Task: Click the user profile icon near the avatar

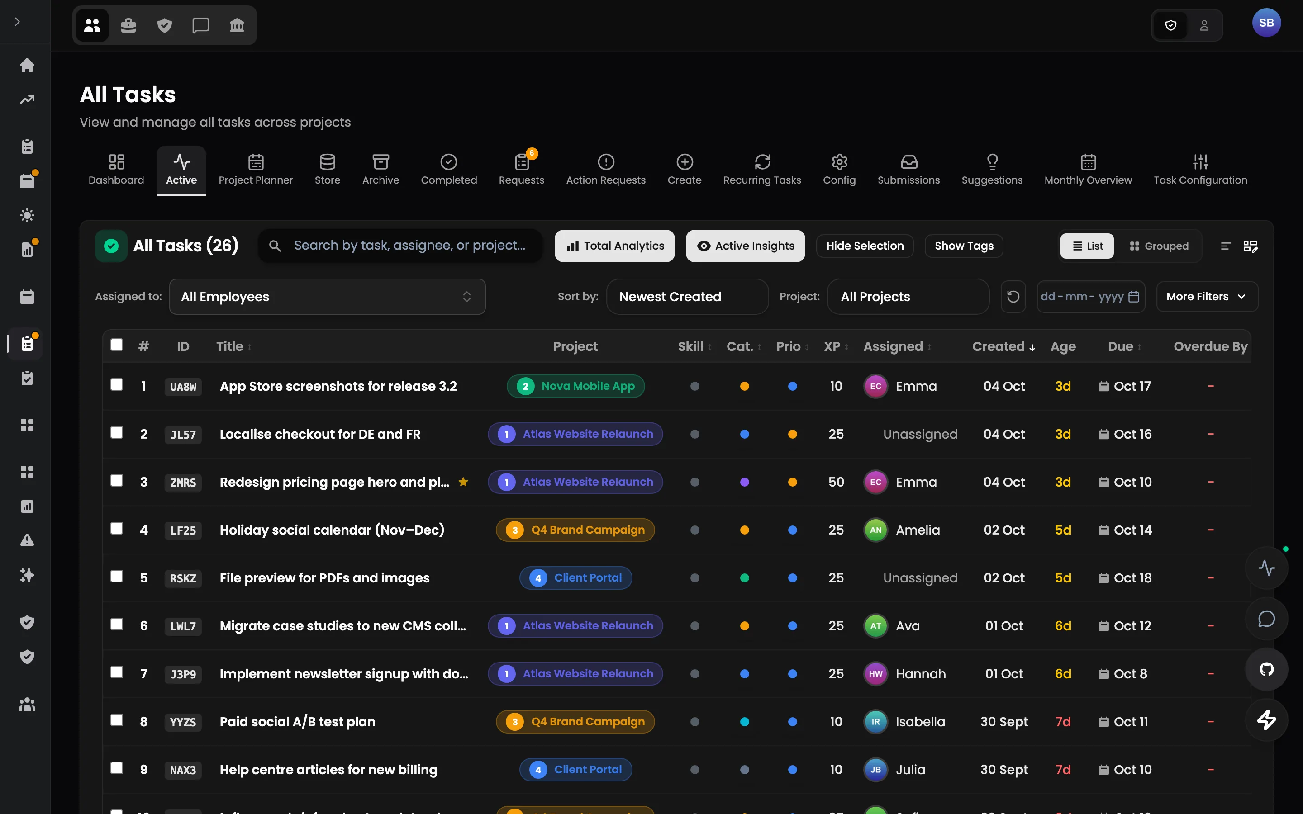Action: pos(1204,25)
